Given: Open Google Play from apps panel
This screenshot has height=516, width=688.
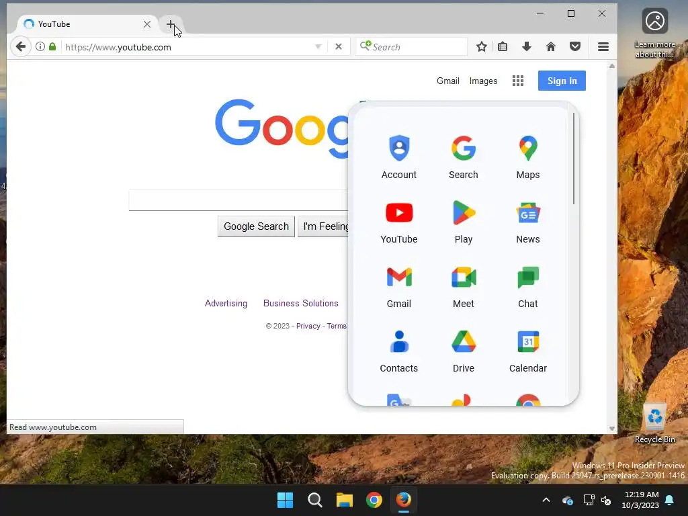Looking at the screenshot, I should click(464, 222).
